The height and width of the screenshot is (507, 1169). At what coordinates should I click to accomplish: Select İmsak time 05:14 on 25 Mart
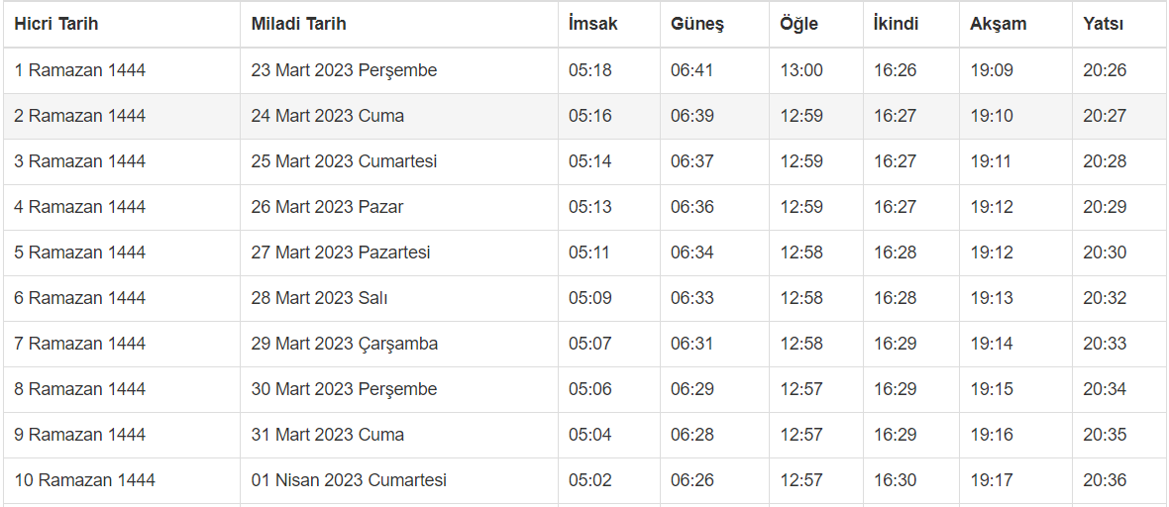[590, 161]
